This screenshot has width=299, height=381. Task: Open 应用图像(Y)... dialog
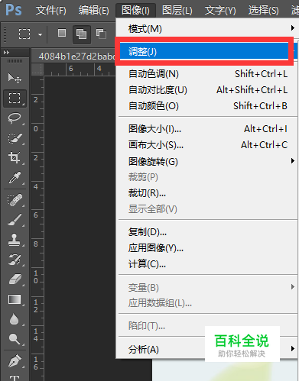[207, 248]
